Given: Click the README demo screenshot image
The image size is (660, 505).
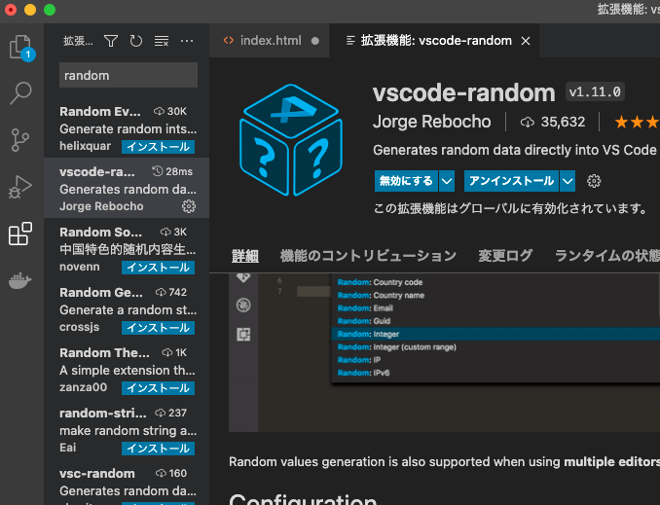Looking at the screenshot, I should click(x=445, y=352).
